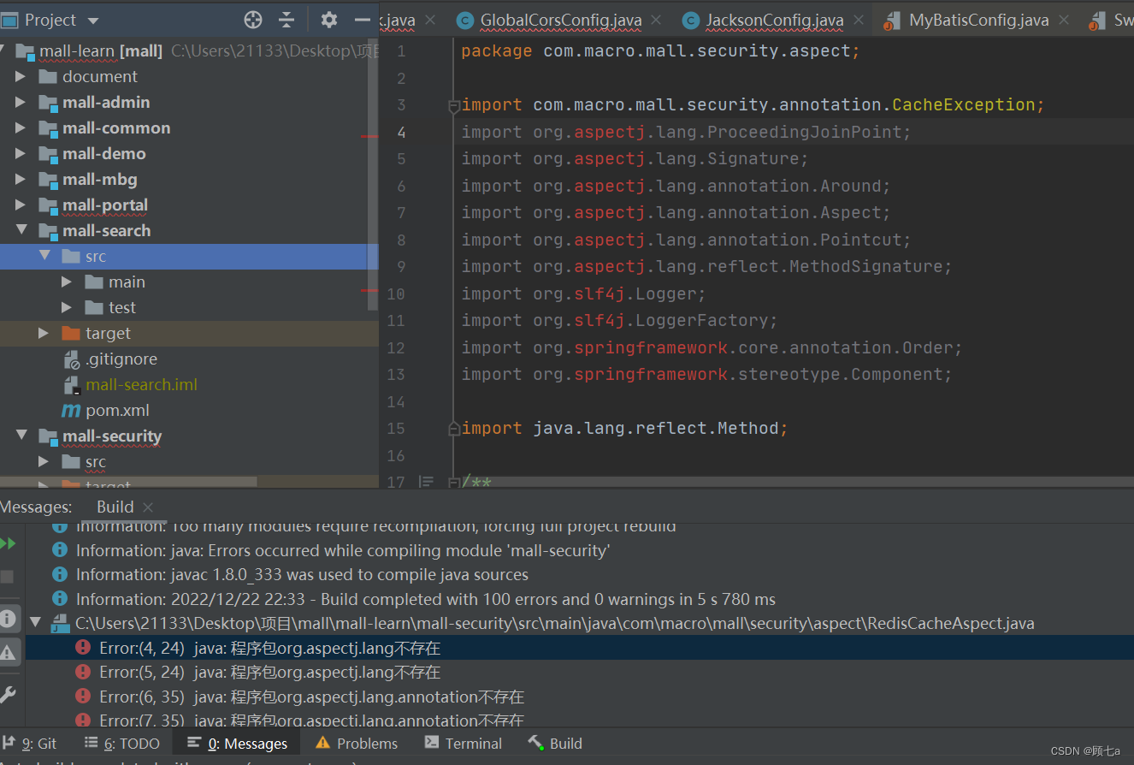Open the mall-search.iml file
Screen dimensions: 1134x765
coord(141,384)
